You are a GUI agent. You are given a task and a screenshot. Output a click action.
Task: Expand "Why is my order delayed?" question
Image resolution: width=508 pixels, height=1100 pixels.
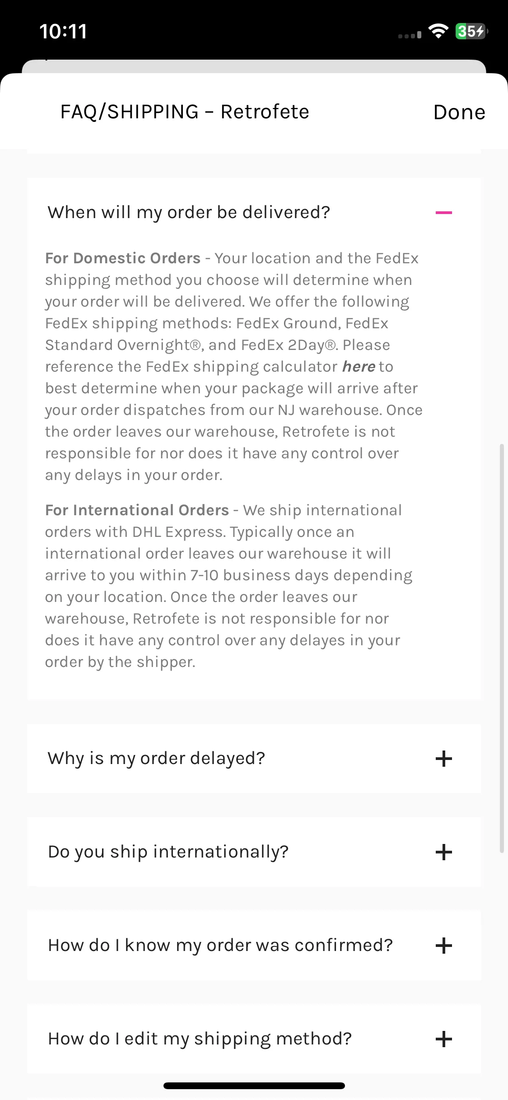click(254, 759)
